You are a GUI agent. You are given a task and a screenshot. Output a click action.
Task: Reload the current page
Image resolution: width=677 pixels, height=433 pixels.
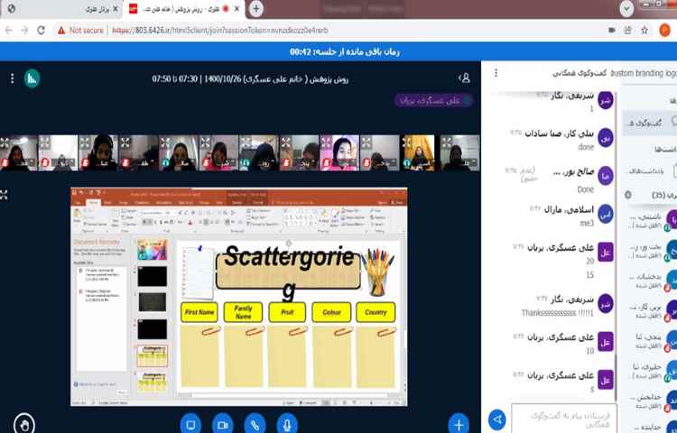[x=41, y=30]
